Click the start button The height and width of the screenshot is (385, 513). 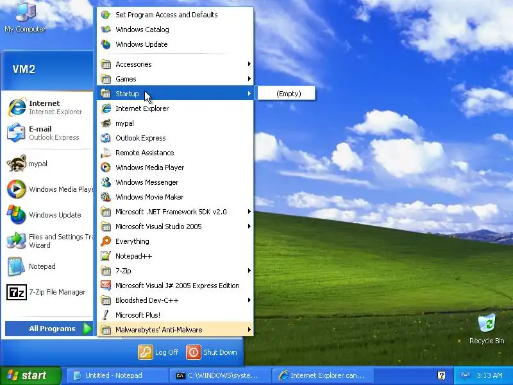pyautogui.click(x=31, y=375)
